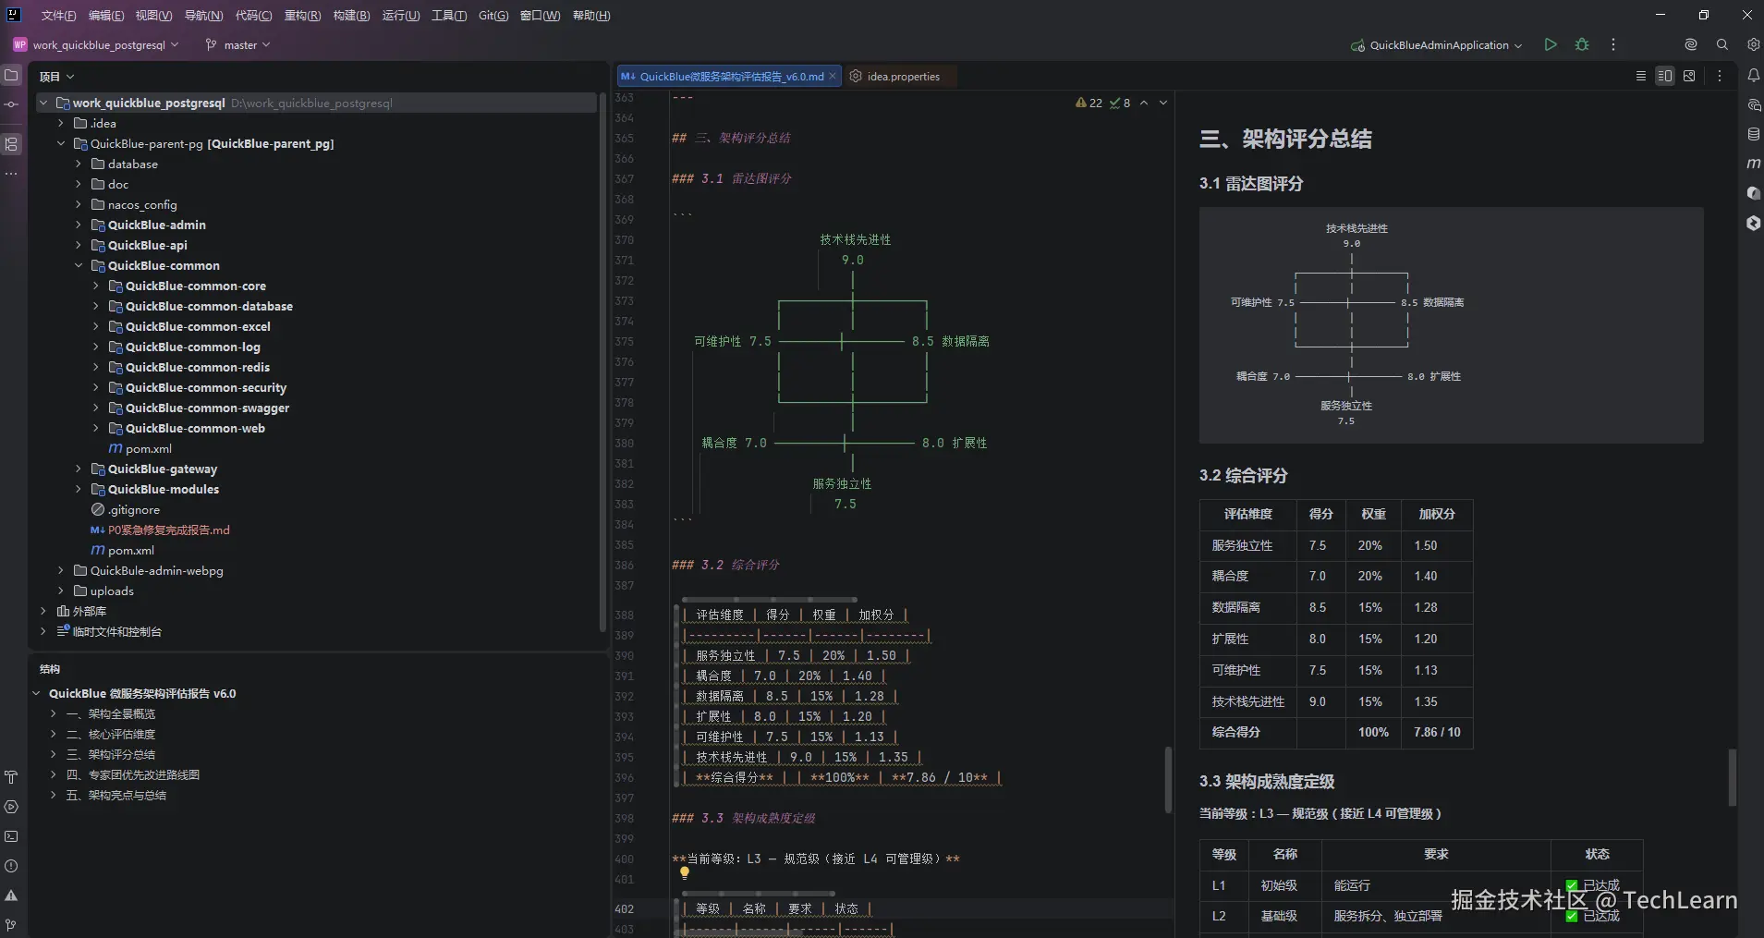Collapse the QuickBlue-parent-pg root module
The height and width of the screenshot is (938, 1764).
pyautogui.click(x=61, y=143)
